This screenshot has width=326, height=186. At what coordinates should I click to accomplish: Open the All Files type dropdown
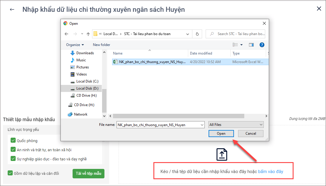click(235, 125)
